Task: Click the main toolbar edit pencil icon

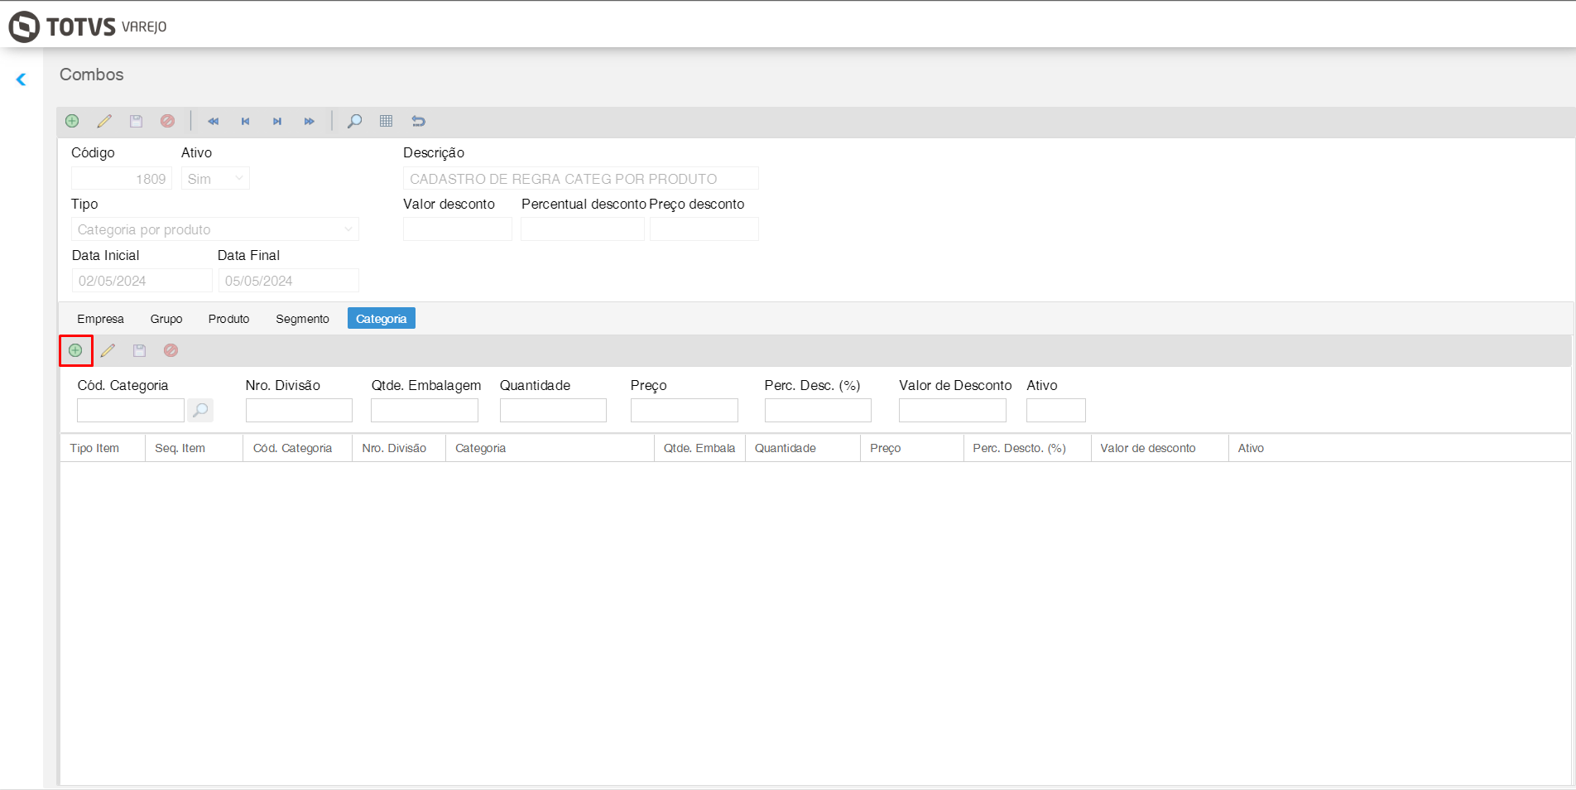Action: 104,121
